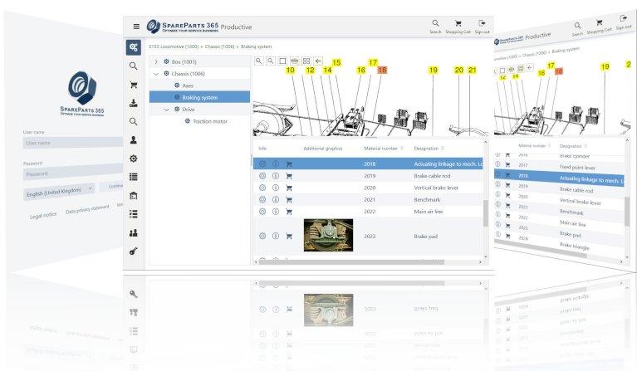Collapse the Chassis (1006) tree node

[x=156, y=74]
